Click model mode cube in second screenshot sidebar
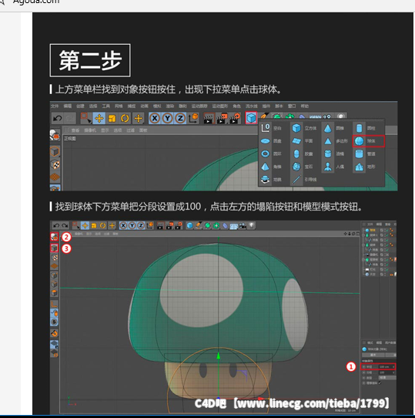This screenshot has height=418, width=415. [55, 248]
